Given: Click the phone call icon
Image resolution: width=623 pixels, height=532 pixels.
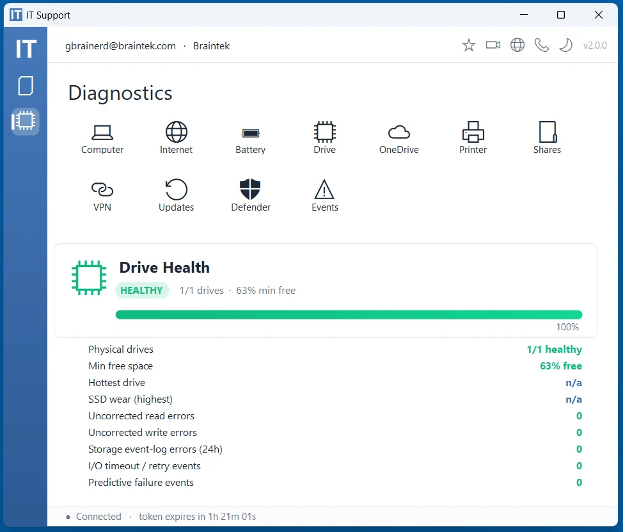Looking at the screenshot, I should click(542, 45).
